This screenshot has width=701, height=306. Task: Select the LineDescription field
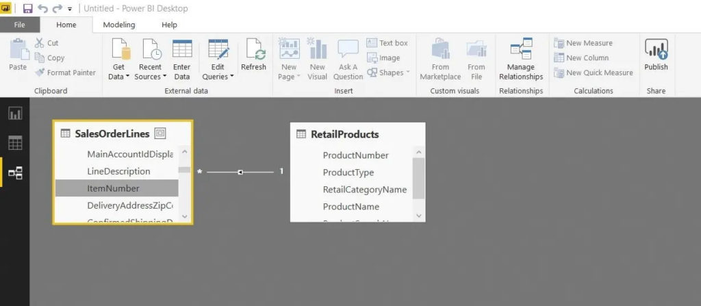click(118, 171)
